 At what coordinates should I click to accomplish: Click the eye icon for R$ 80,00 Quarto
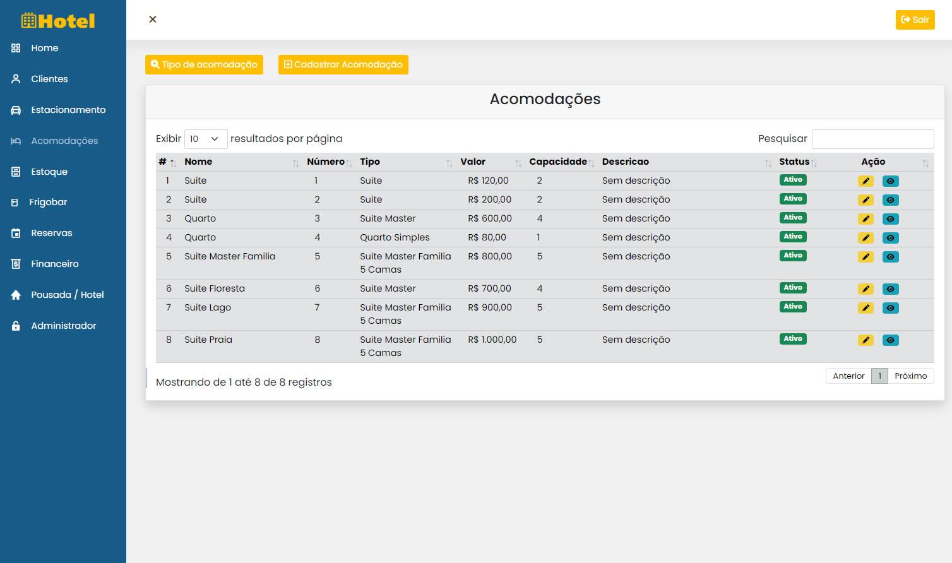[x=890, y=238]
